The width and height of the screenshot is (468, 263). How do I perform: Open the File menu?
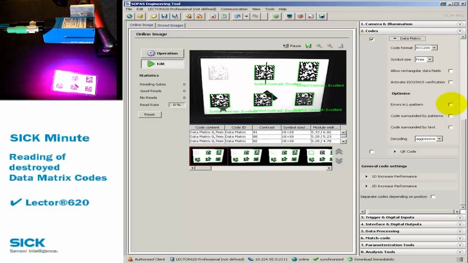(x=128, y=9)
